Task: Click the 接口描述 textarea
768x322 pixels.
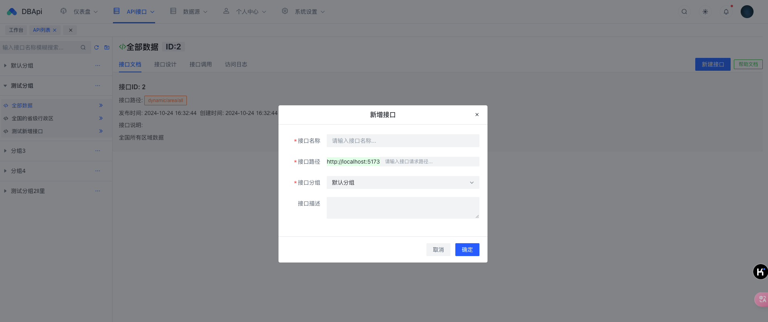Action: coord(403,208)
